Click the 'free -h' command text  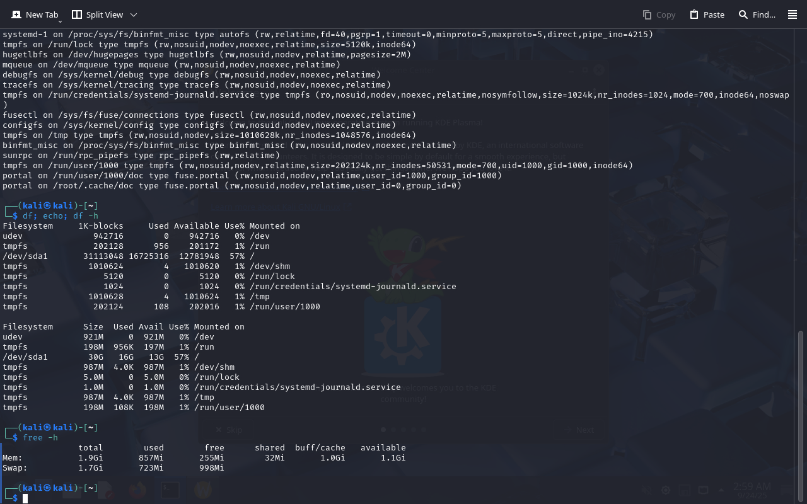[40, 438]
